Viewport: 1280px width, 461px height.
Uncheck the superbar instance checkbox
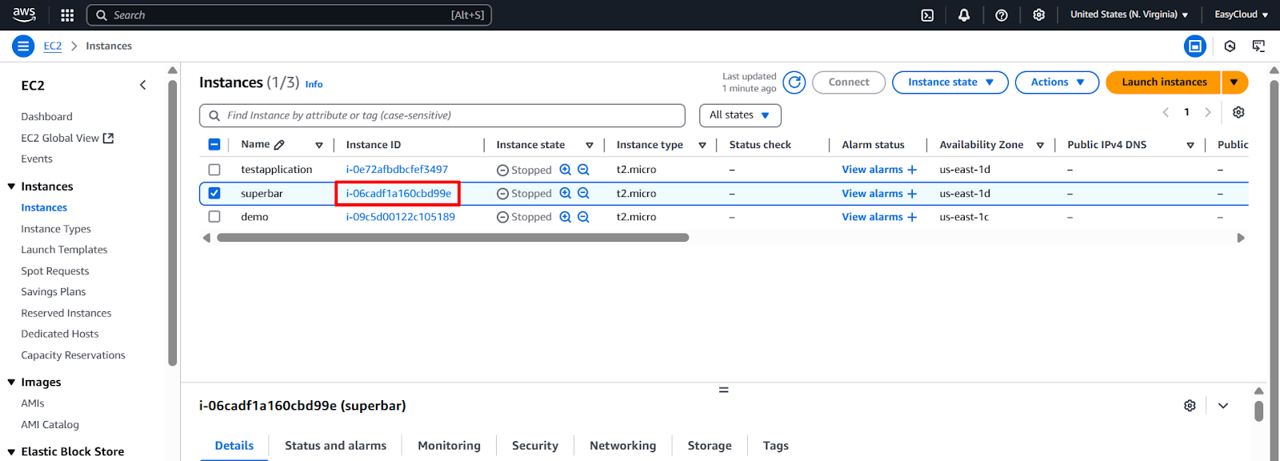214,193
